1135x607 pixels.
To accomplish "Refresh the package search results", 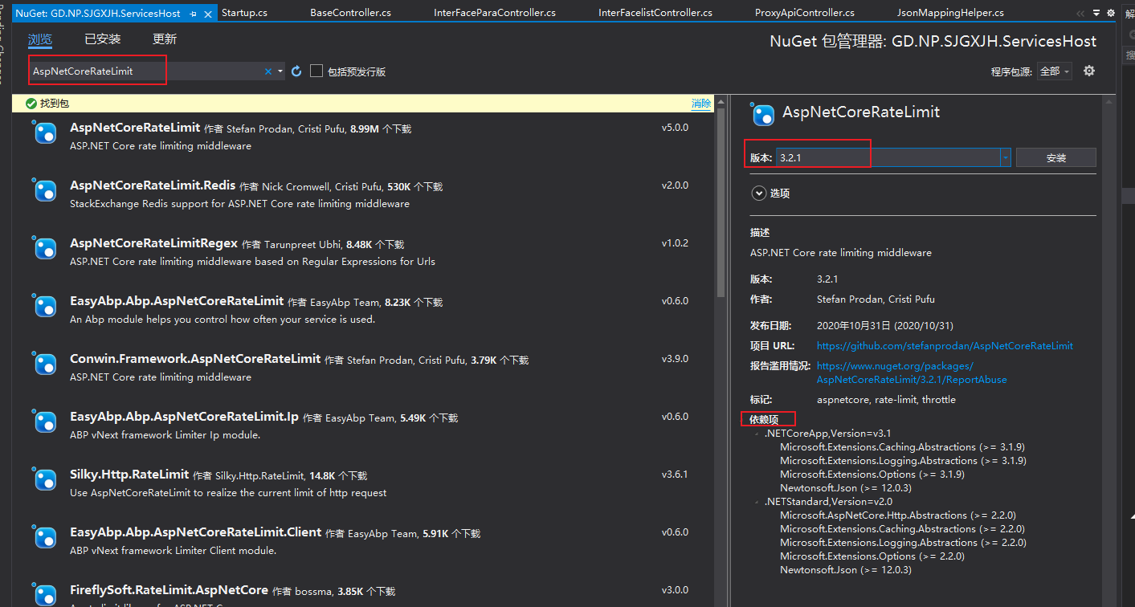I will 296,71.
